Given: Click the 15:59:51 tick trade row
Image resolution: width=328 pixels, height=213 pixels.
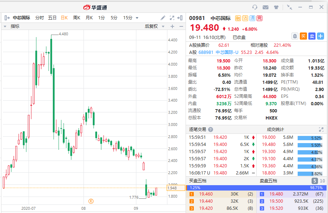Looking at the screenshot, I should click(222, 137).
